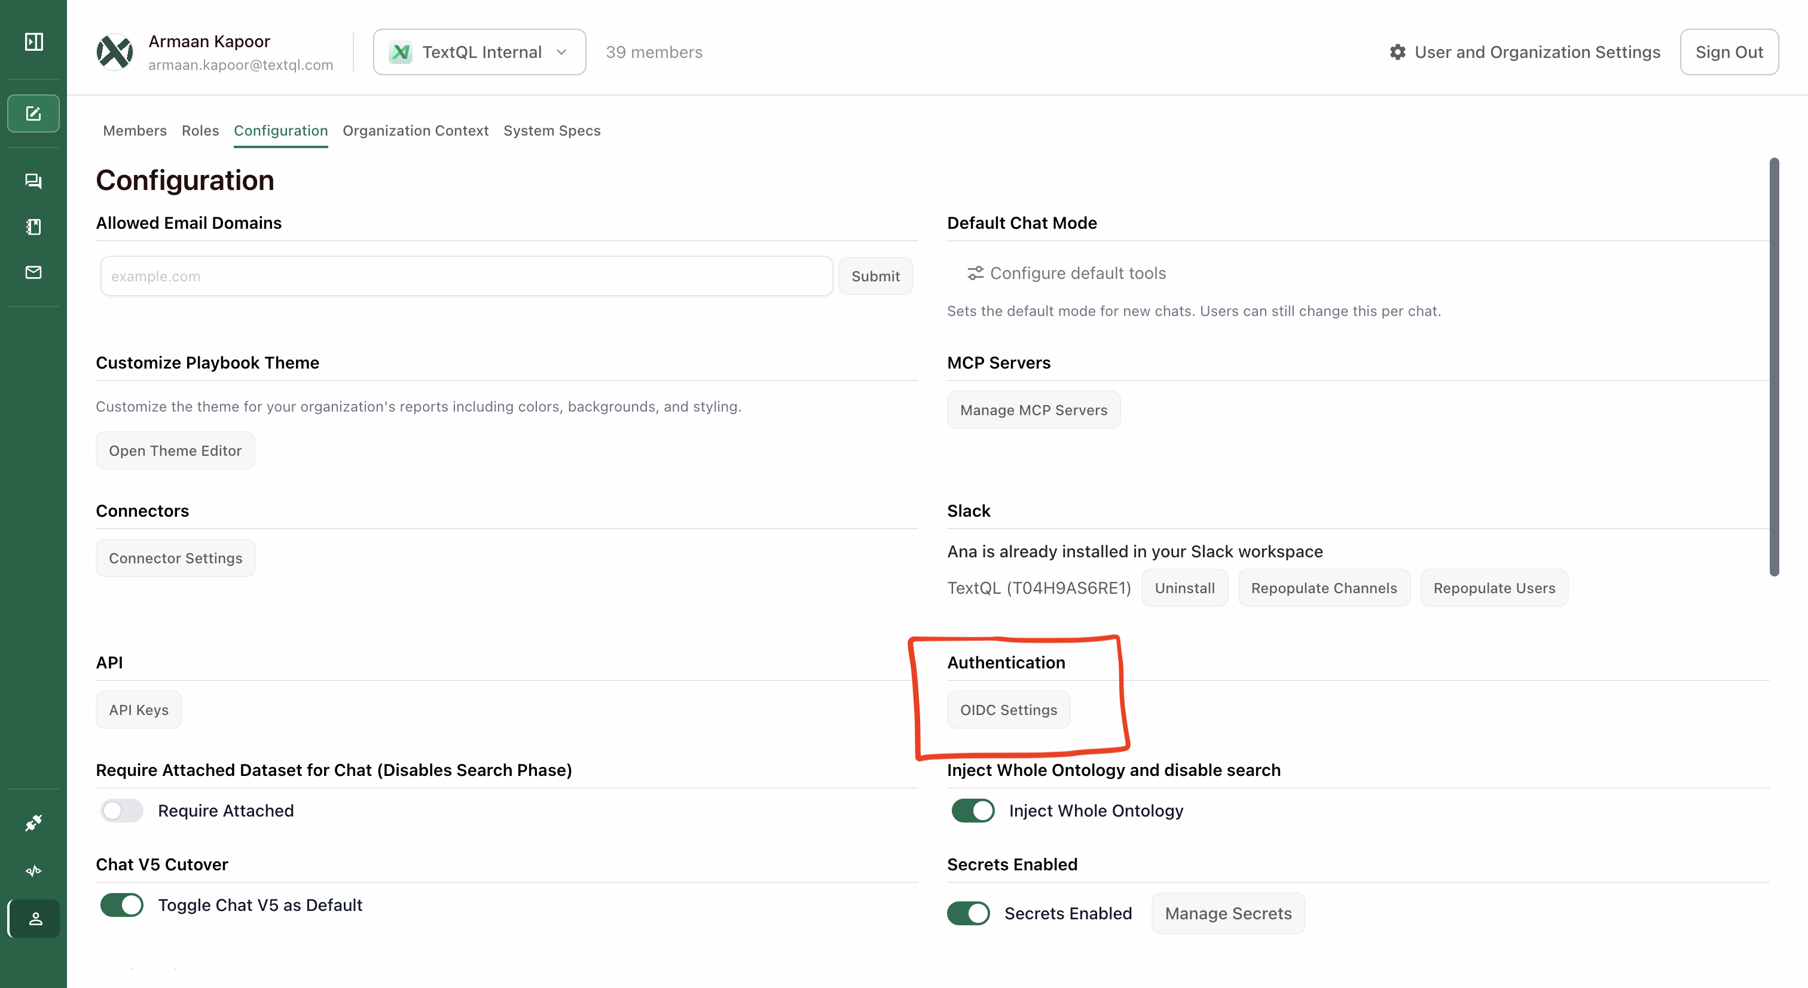Screen dimensions: 1808x988
Task: Click the settings gear icon
Action: [1397, 52]
